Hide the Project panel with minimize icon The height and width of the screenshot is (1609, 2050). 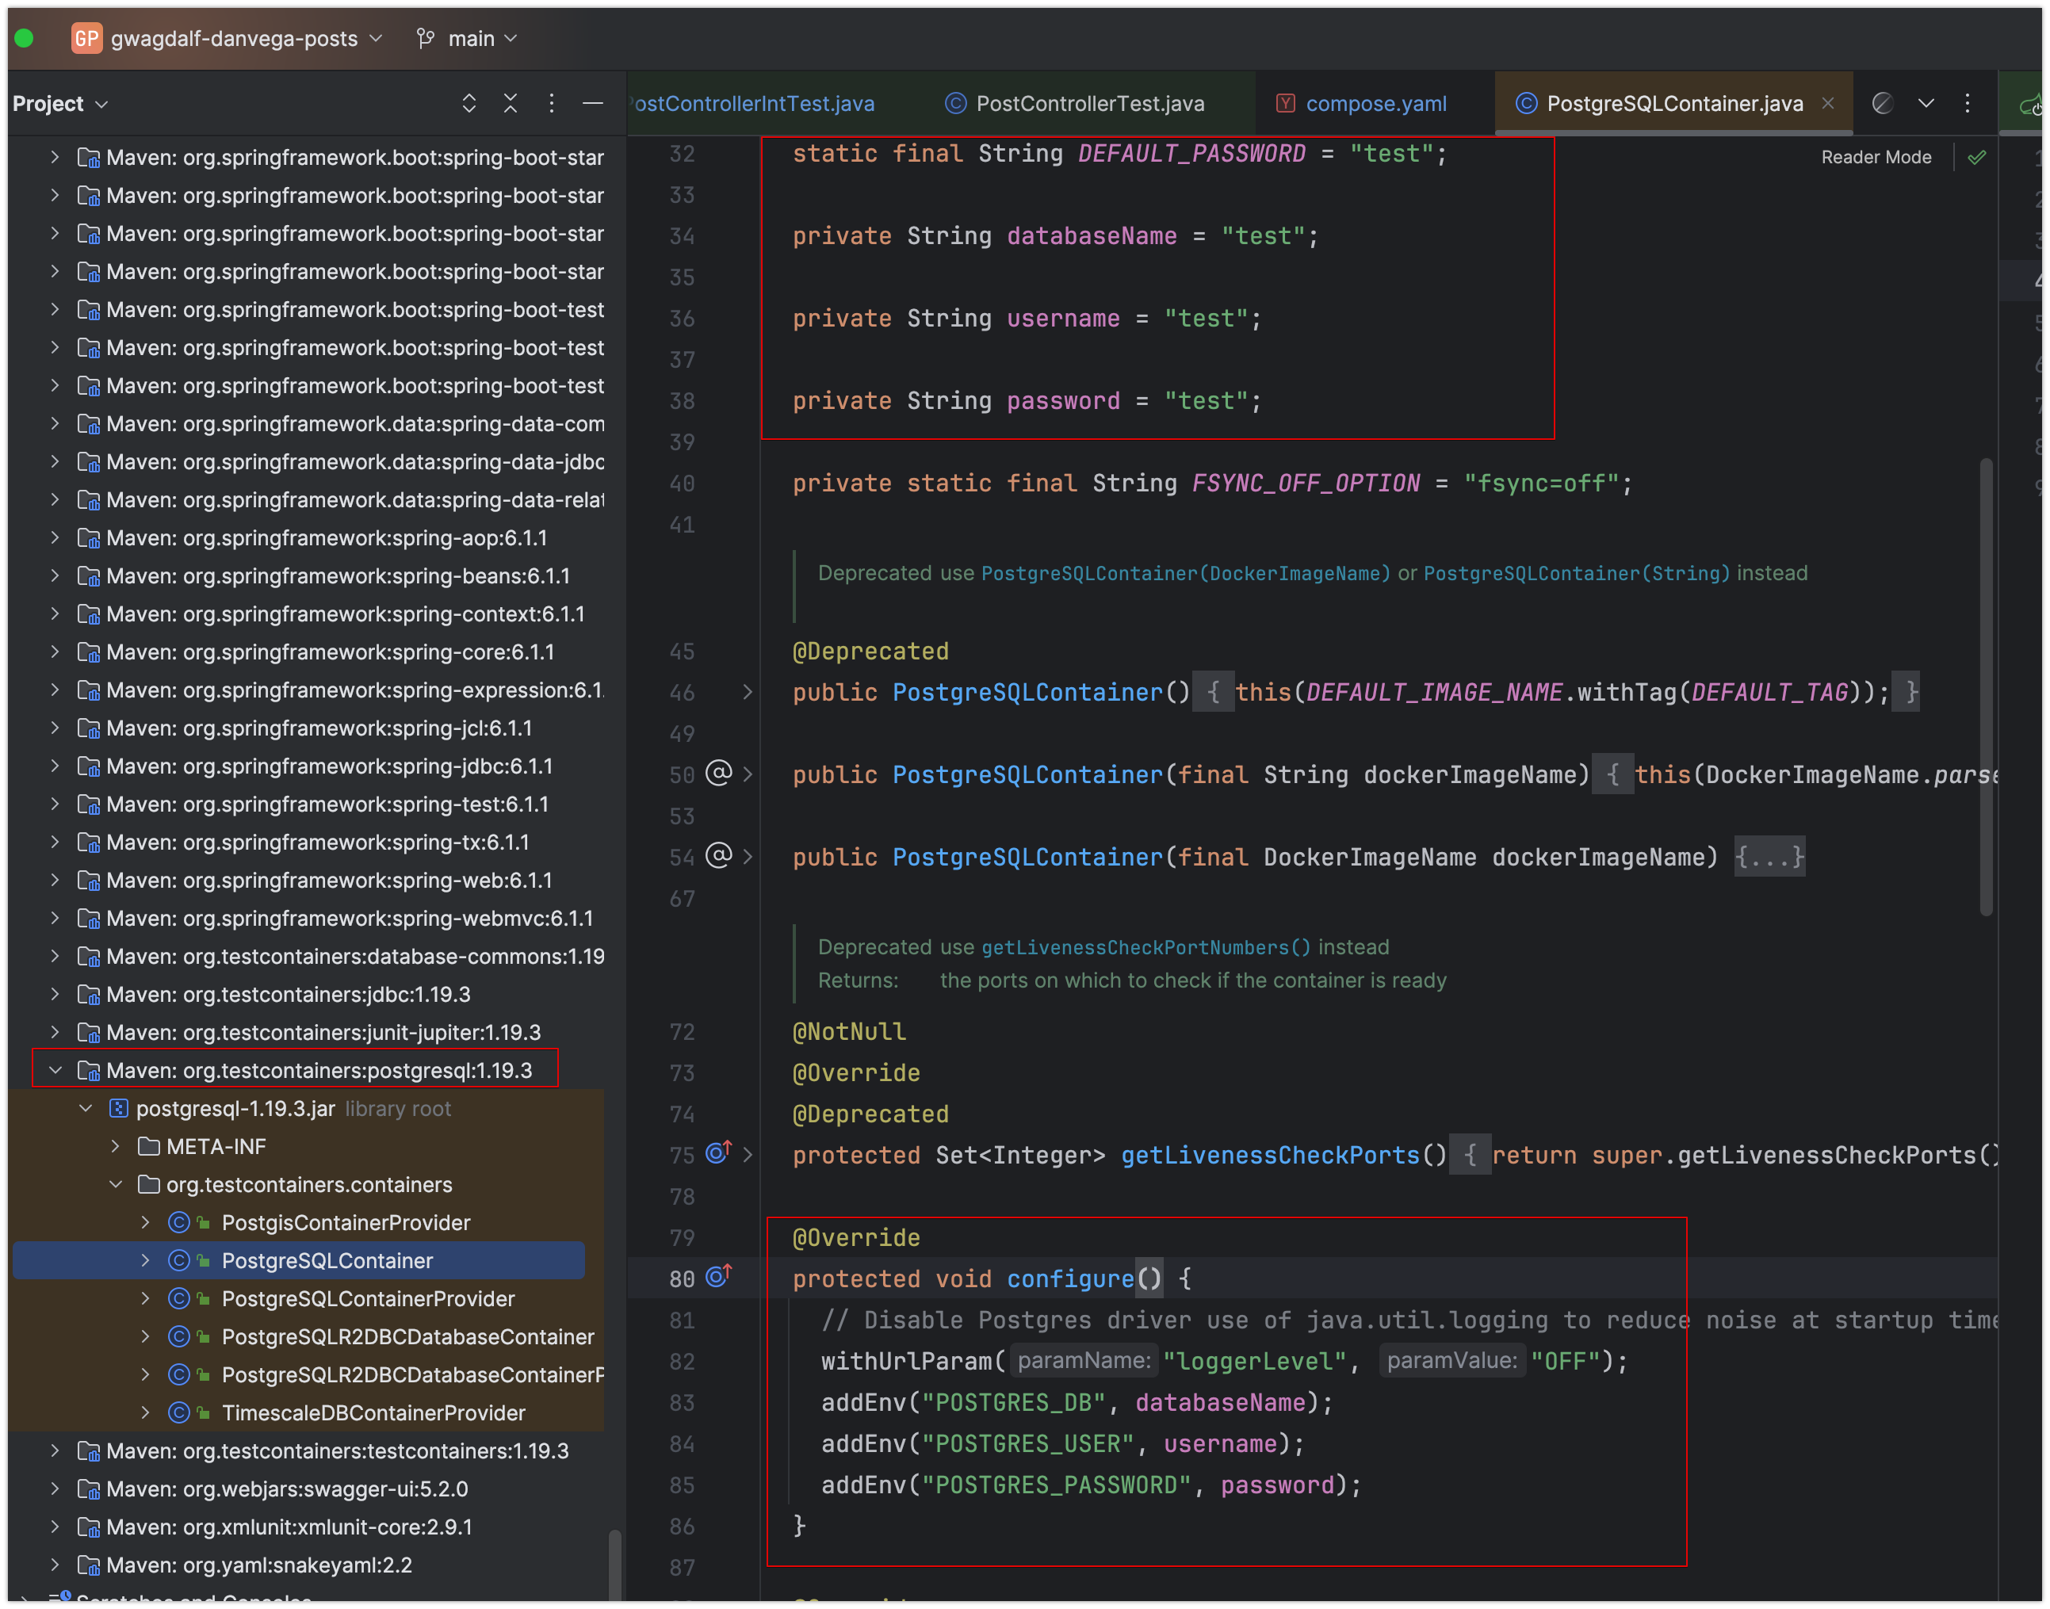tap(593, 104)
